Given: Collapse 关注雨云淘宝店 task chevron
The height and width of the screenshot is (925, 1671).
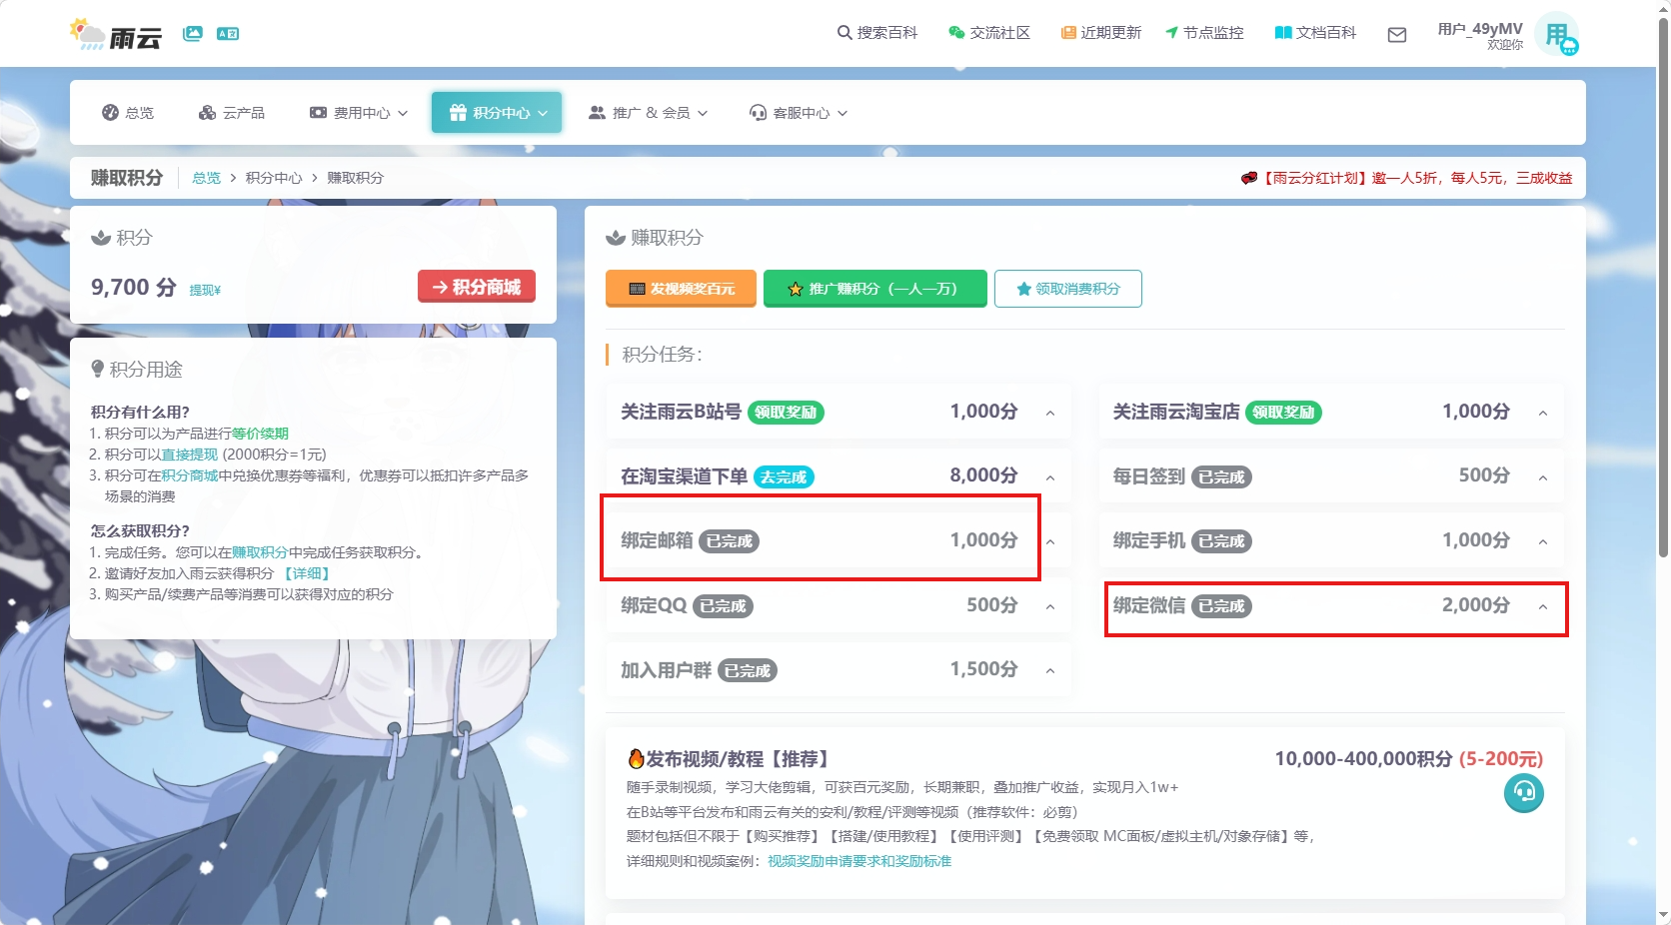Looking at the screenshot, I should pyautogui.click(x=1543, y=413).
